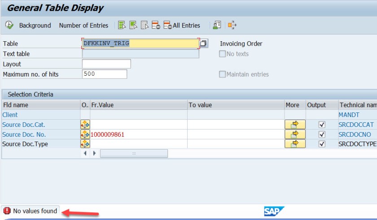Screen dimensions: 377x220
Task: Click Source Doc. No. field name
Action: coord(24,134)
